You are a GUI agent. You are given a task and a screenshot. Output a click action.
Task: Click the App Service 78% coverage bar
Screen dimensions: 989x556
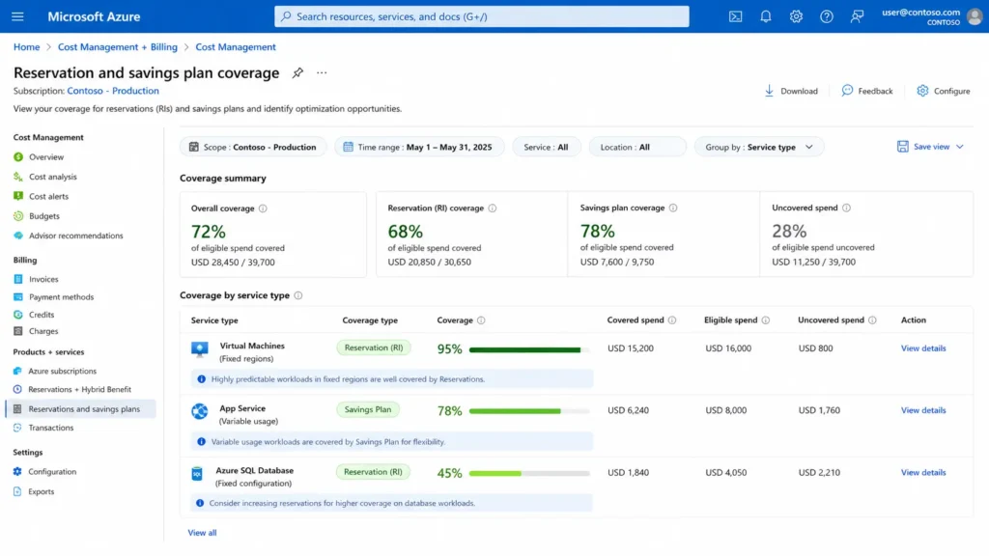pos(529,411)
